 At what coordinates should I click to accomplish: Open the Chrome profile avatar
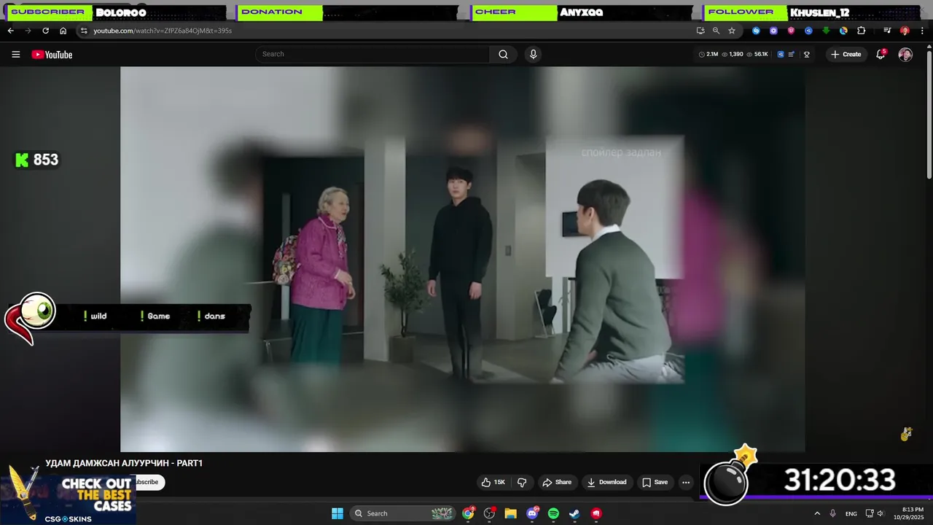(x=905, y=31)
